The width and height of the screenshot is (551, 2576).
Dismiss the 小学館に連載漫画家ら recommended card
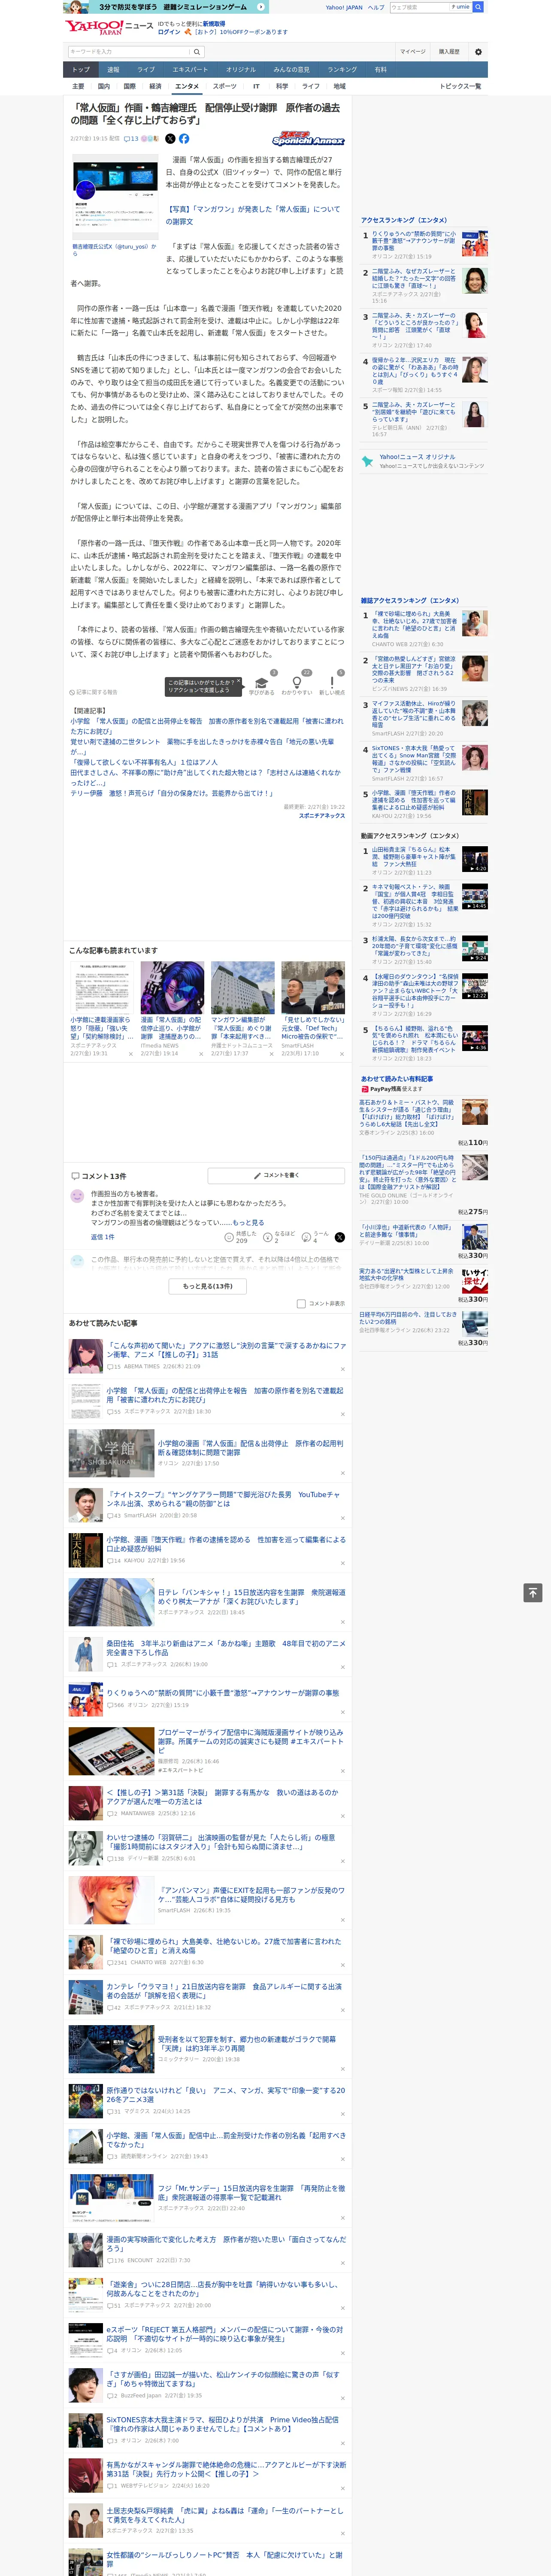coord(130,1053)
